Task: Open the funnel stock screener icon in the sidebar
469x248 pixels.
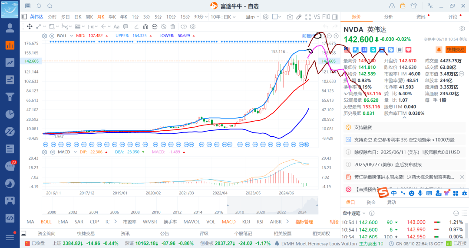Action: 10,97
